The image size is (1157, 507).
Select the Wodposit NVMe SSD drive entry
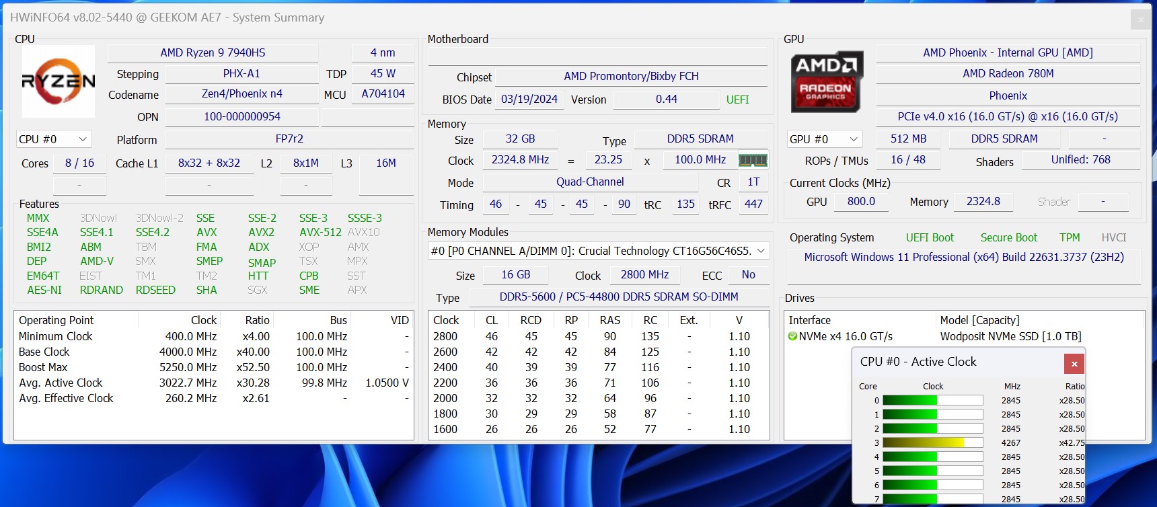tap(1010, 336)
